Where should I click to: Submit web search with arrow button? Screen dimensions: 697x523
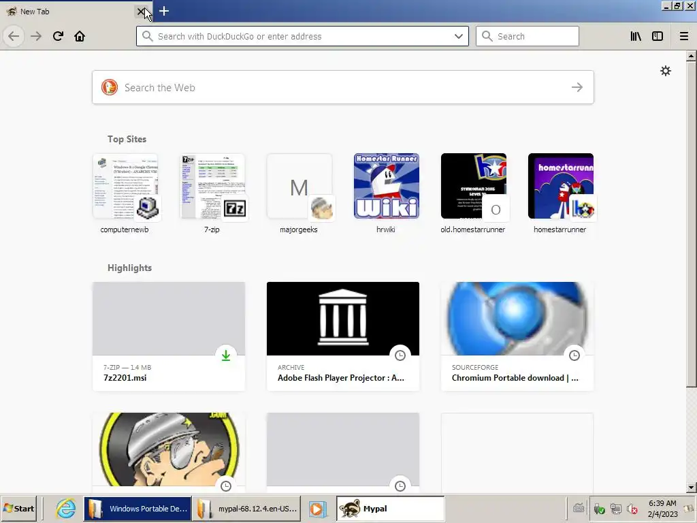pyautogui.click(x=577, y=87)
